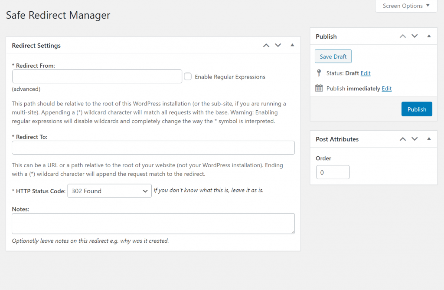Image resolution: width=444 pixels, height=290 pixels.
Task: Click the status key icon
Action: click(319, 73)
